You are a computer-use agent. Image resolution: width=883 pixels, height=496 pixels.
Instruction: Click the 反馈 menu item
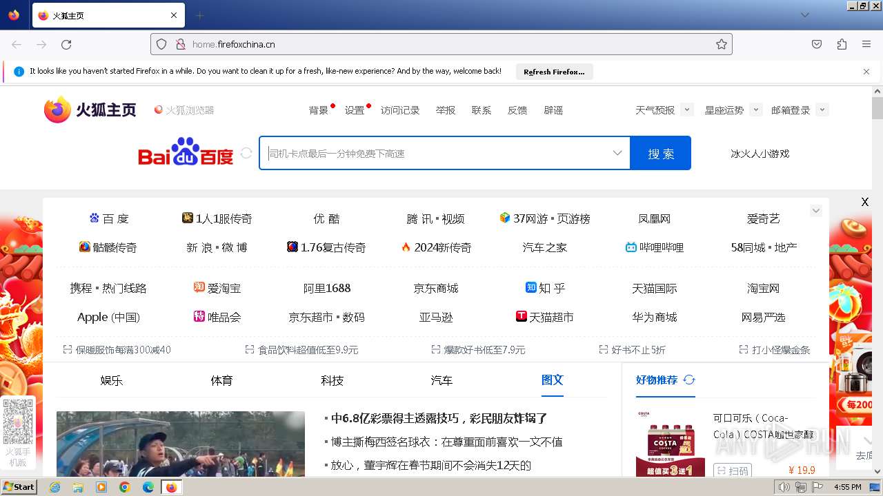[517, 110]
